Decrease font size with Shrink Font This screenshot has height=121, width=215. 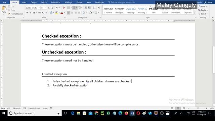point(52,8)
